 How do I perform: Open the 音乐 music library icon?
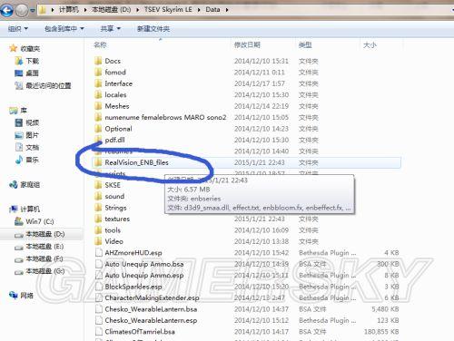(x=19, y=160)
